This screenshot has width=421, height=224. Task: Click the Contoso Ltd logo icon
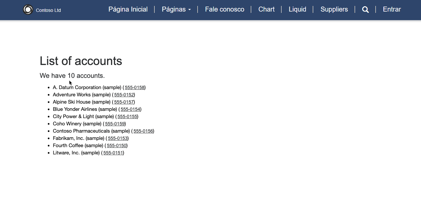[x=28, y=10]
